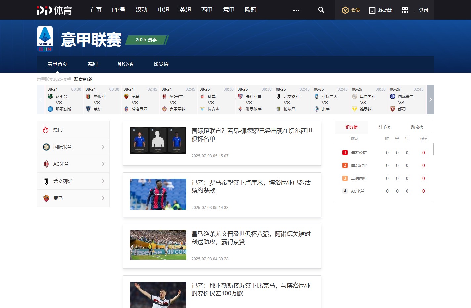Open PP号 in top navigation
471x308 pixels.
click(119, 10)
